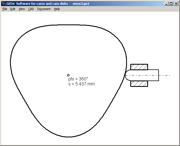Click the sinus3.go4 window title bar
180x146 pixels.
coord(83,4)
